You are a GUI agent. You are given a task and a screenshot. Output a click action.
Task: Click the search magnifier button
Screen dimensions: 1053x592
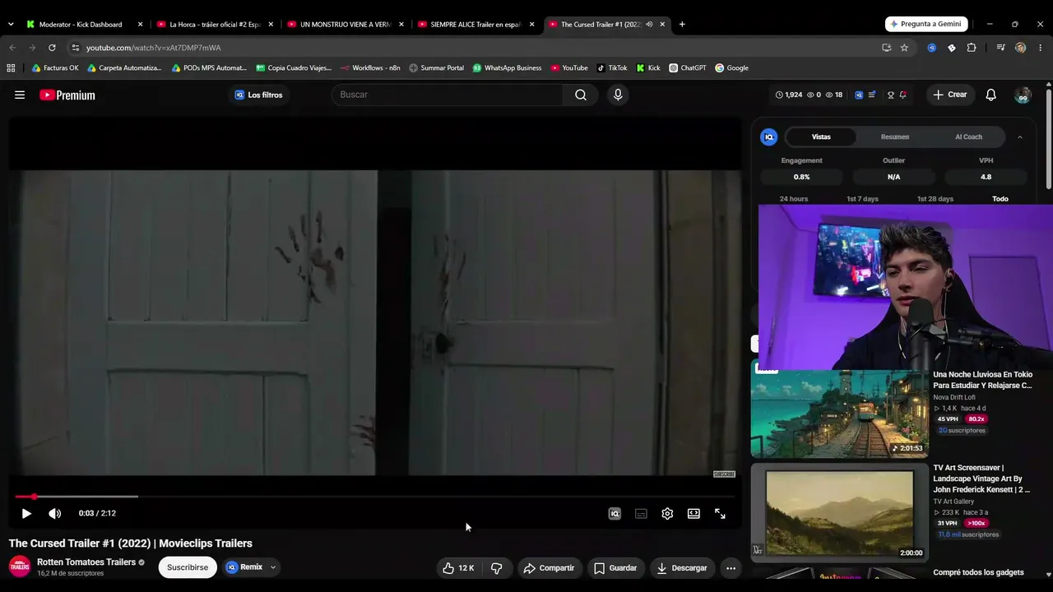pos(581,95)
